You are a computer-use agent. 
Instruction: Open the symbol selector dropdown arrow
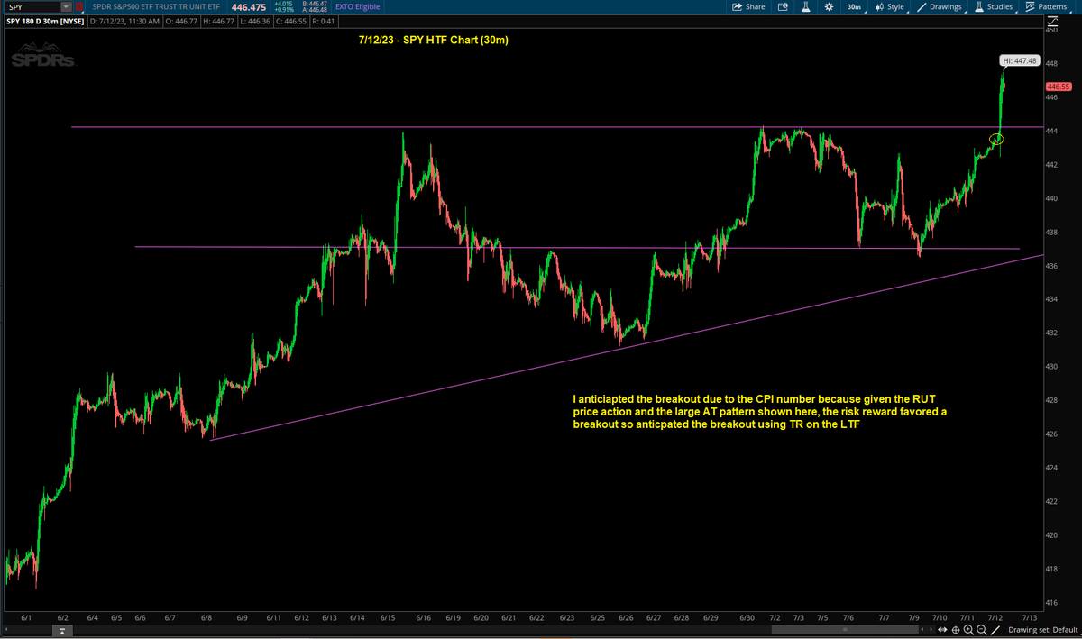click(67, 6)
